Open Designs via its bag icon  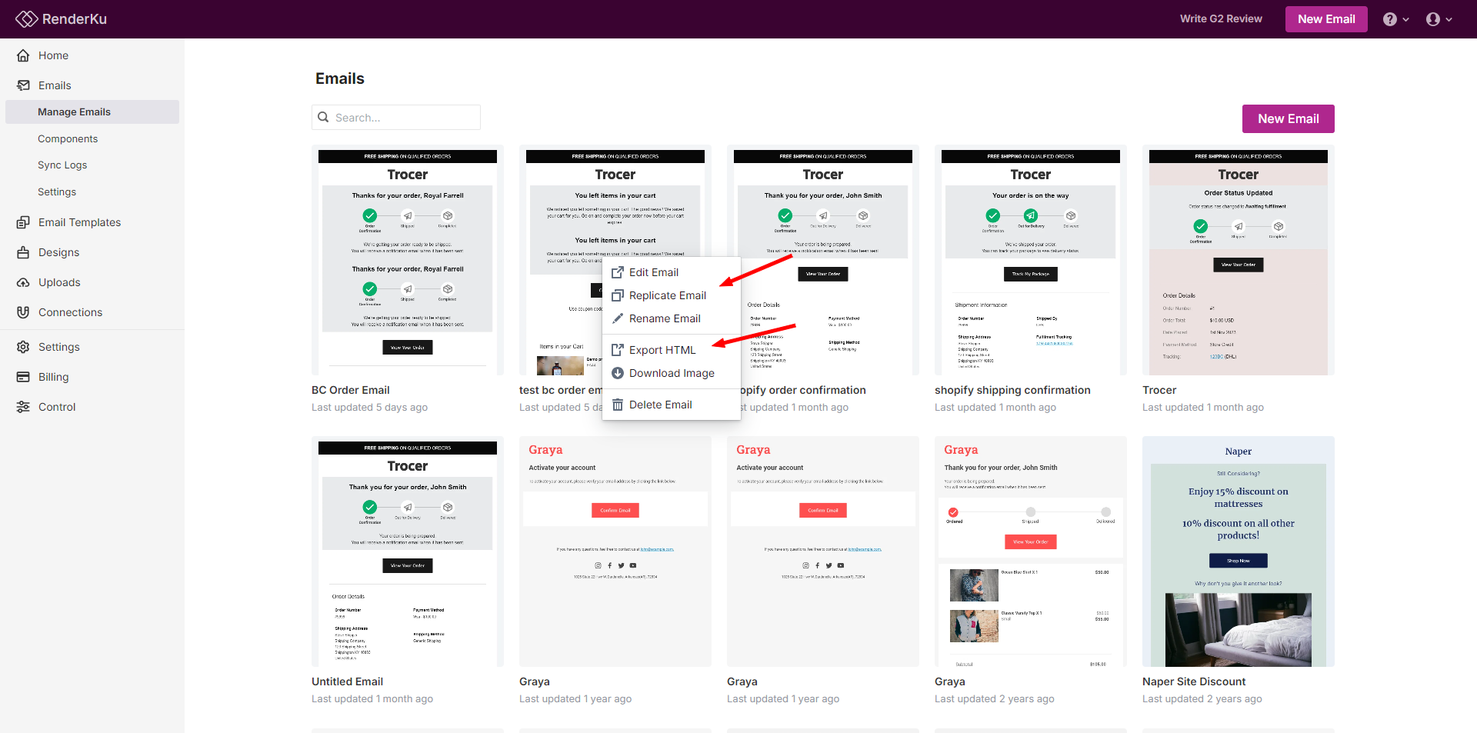[23, 252]
